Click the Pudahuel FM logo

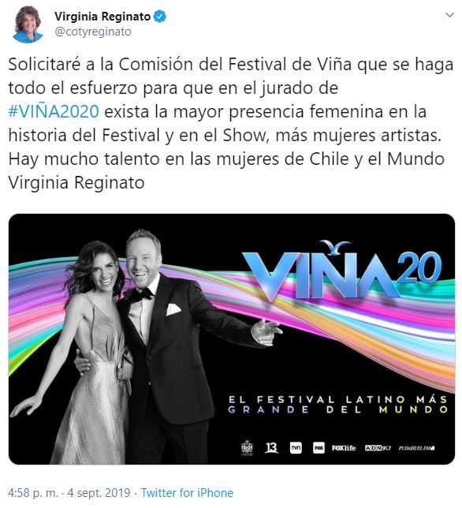[416, 448]
